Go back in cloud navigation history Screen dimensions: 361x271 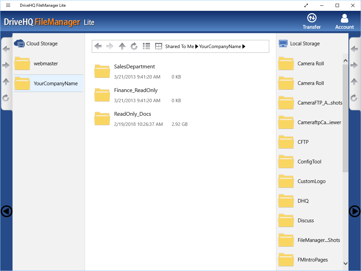98,46
